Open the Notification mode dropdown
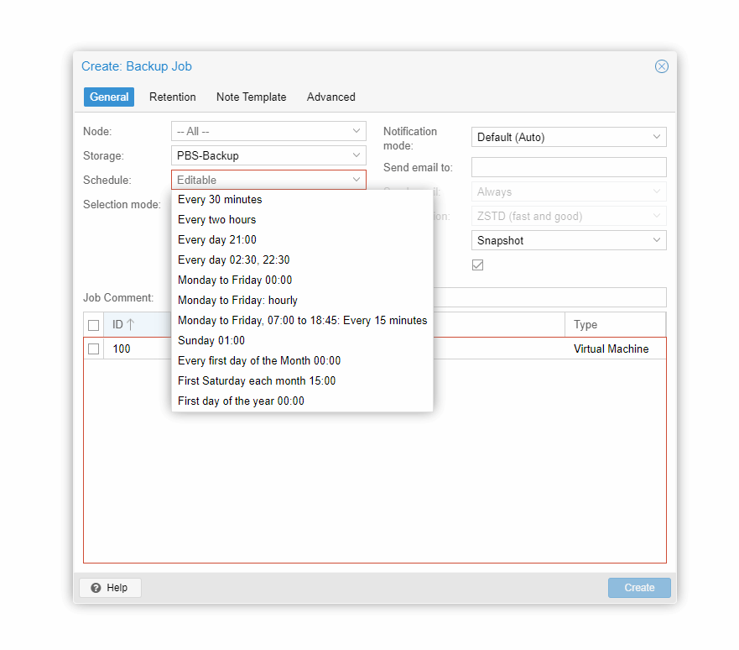Image resolution: width=739 pixels, height=650 pixels. coord(657,137)
